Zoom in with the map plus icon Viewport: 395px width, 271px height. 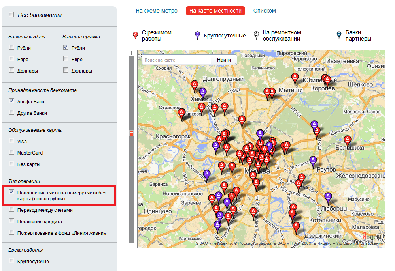(x=132, y=53)
